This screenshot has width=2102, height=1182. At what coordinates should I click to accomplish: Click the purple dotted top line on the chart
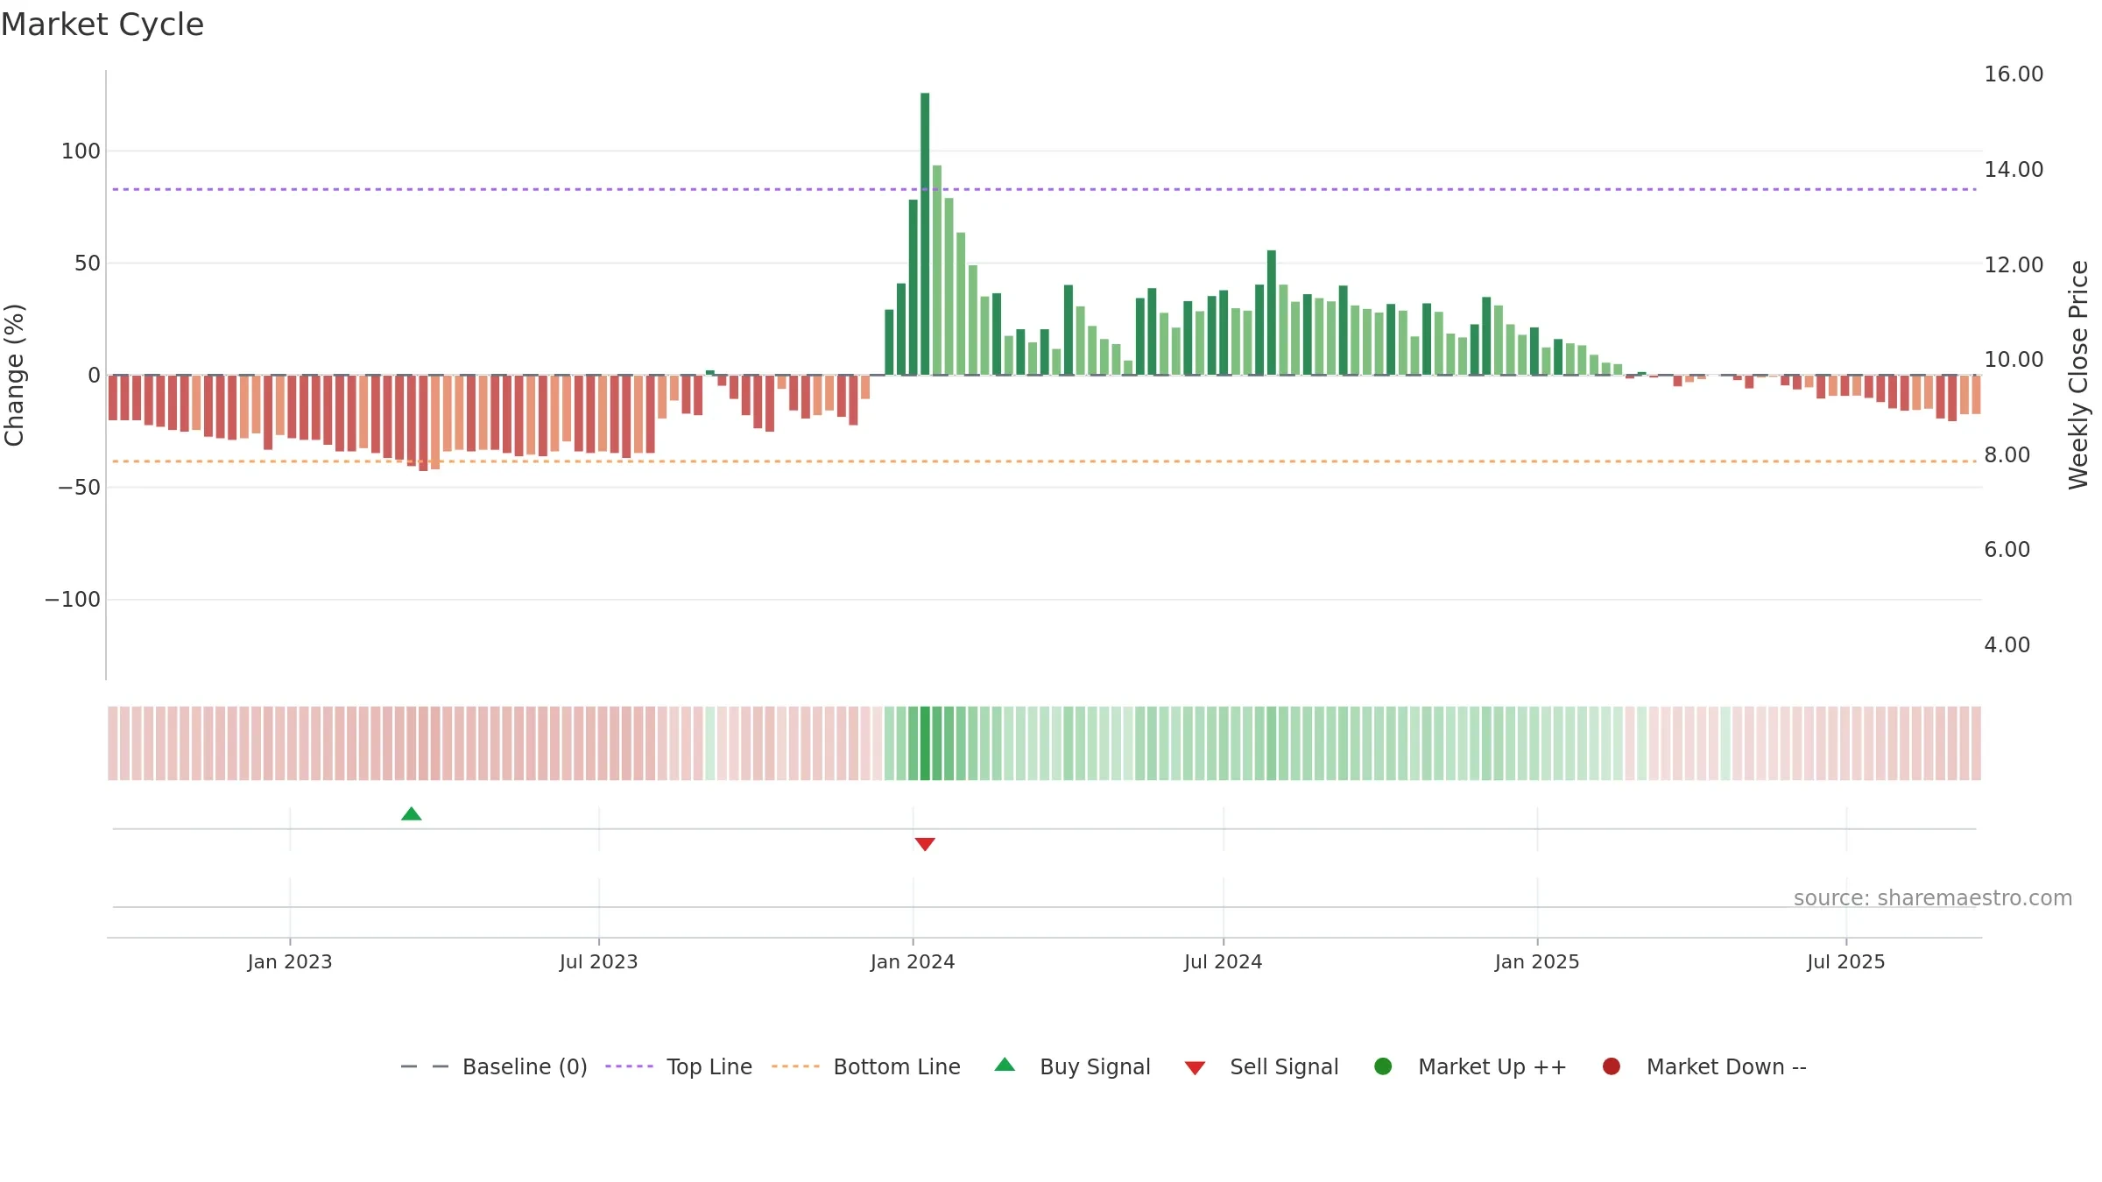[x=1044, y=189]
